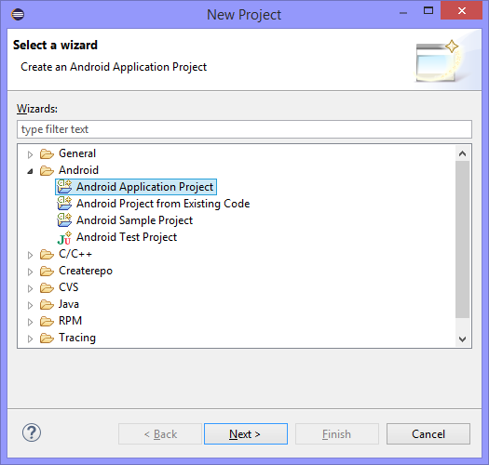Click the Next > button

tap(246, 434)
